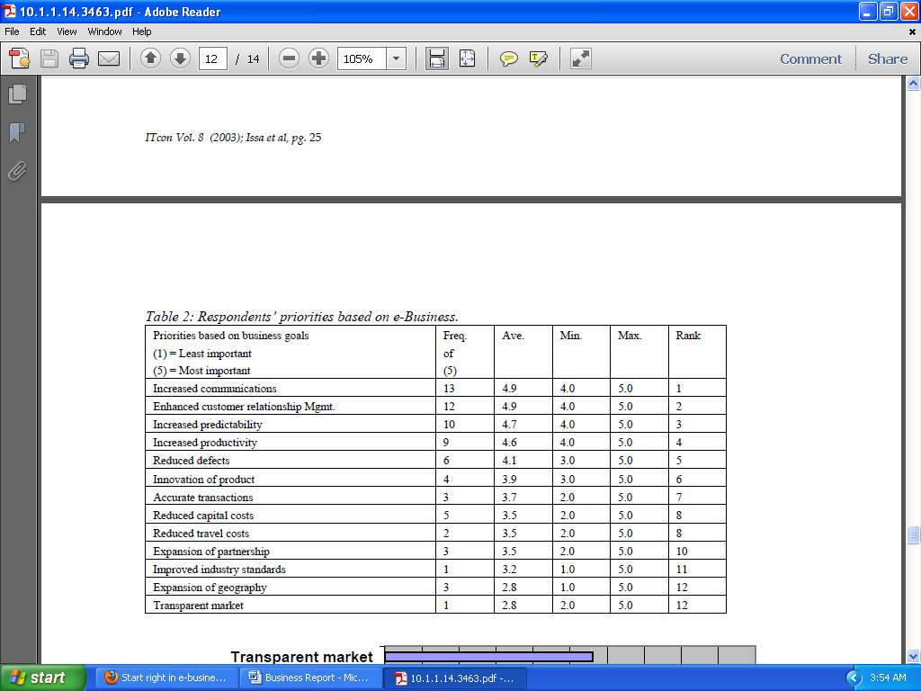Select the Fit Width scrolling icon
The width and height of the screenshot is (921, 691).
click(437, 59)
